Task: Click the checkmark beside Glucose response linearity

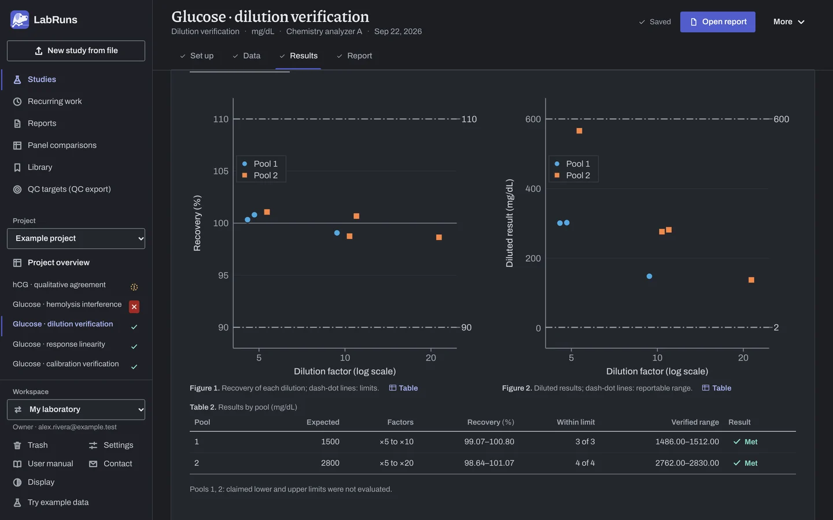Action: pos(134,347)
